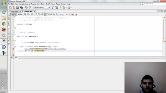Viewport: 166px width, 93px height.
Task: Collapse the Javadoc comment fold at line 7
Action: click(15, 28)
